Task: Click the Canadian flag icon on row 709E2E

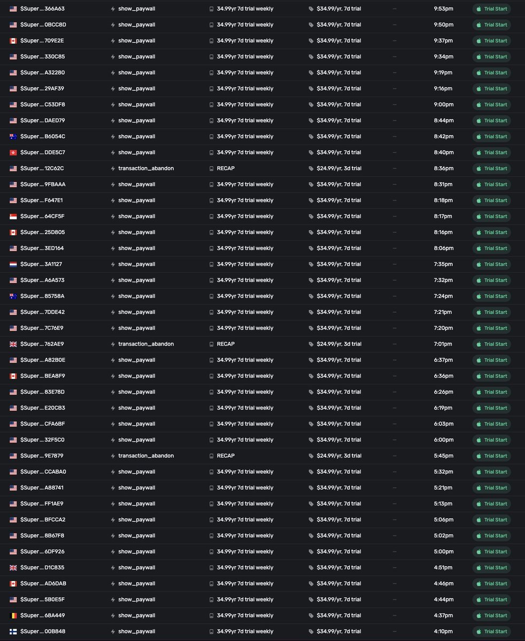Action: coord(13,41)
